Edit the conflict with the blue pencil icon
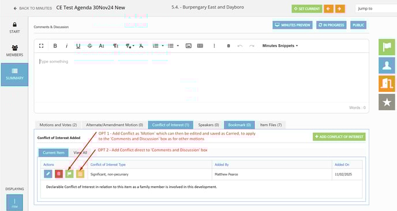Viewport: 397px width, 211px height. [48, 174]
